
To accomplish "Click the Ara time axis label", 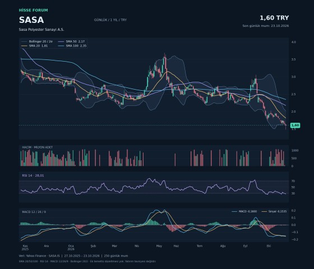I will tap(46, 246).
